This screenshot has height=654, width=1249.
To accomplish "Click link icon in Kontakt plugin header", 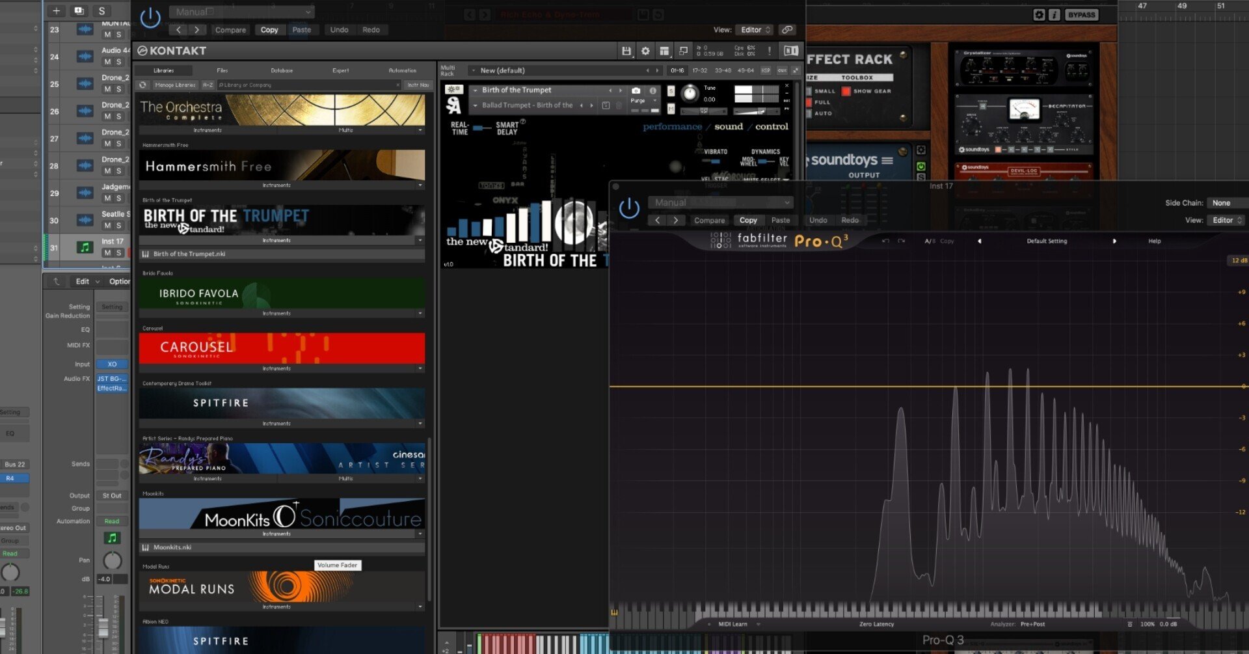I will 787,30.
